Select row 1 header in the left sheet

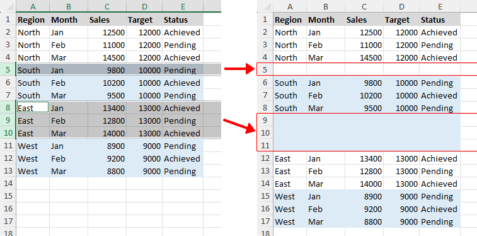coord(8,20)
